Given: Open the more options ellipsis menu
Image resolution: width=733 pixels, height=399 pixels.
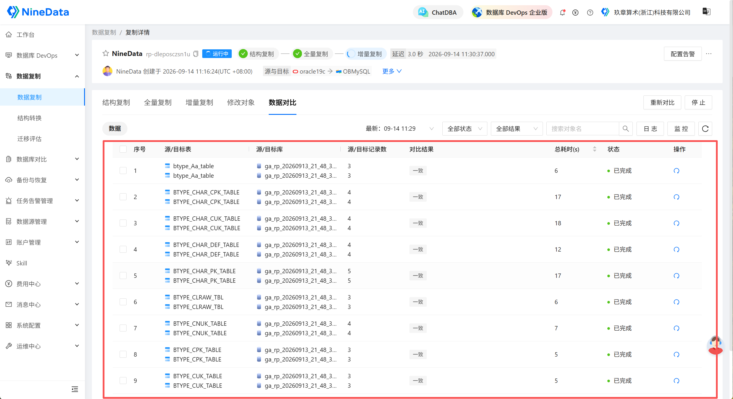Looking at the screenshot, I should [709, 54].
